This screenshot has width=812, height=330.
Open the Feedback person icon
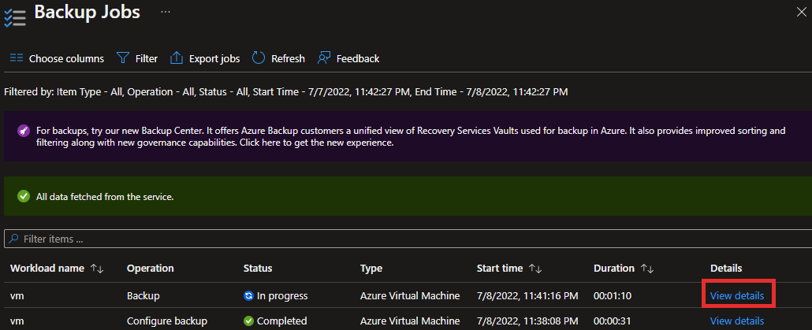[x=324, y=58]
